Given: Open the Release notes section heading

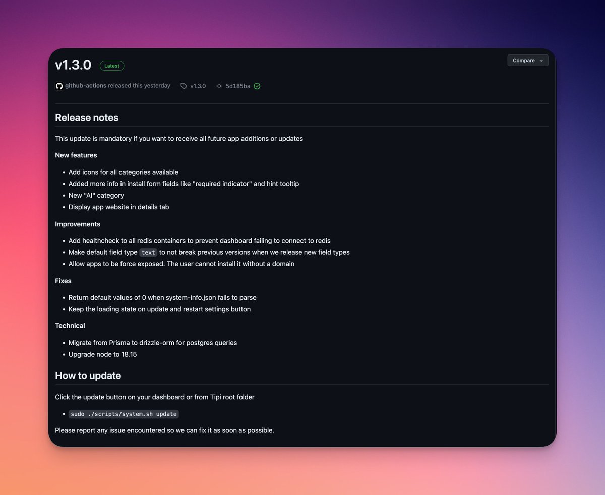Looking at the screenshot, I should [87, 117].
